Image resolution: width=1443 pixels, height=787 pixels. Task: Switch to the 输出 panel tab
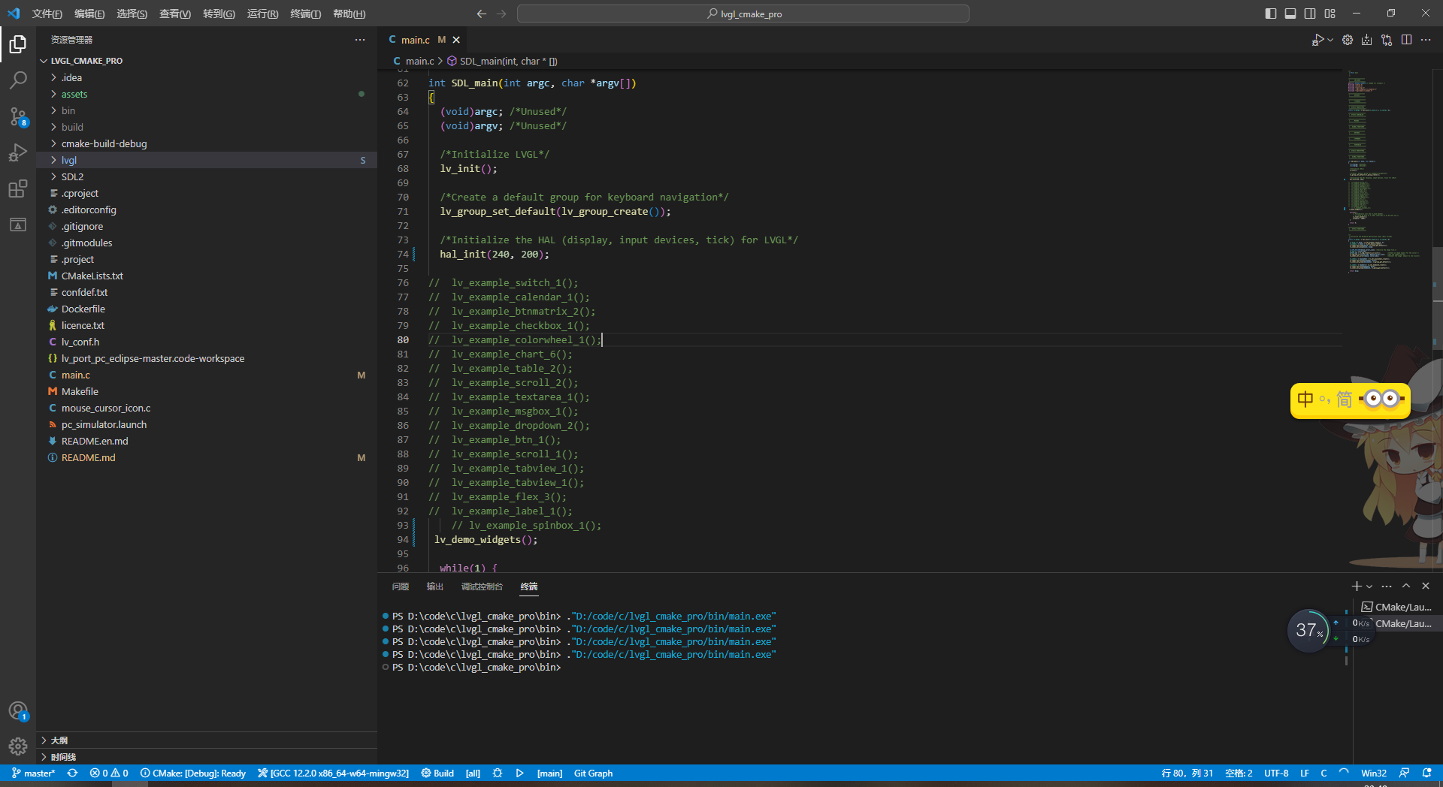435,586
